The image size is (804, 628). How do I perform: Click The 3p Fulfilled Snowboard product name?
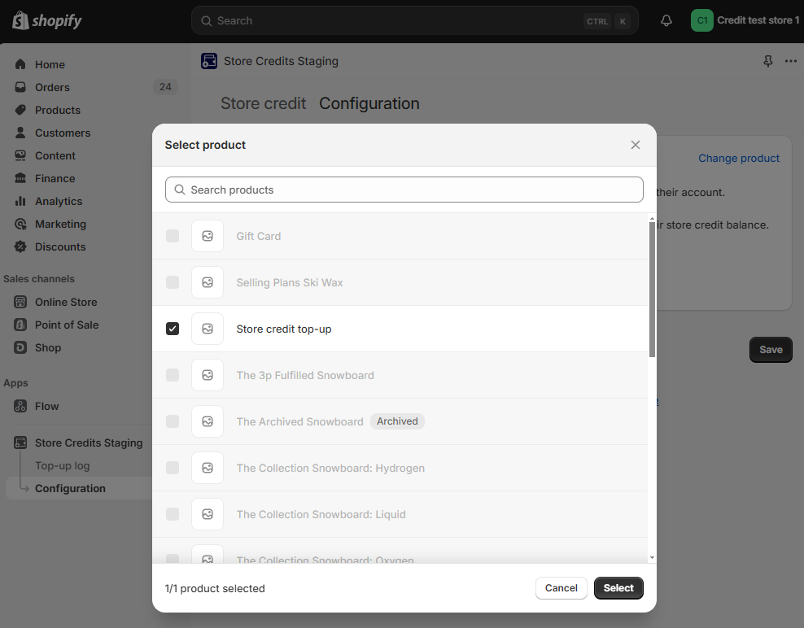pyautogui.click(x=305, y=375)
